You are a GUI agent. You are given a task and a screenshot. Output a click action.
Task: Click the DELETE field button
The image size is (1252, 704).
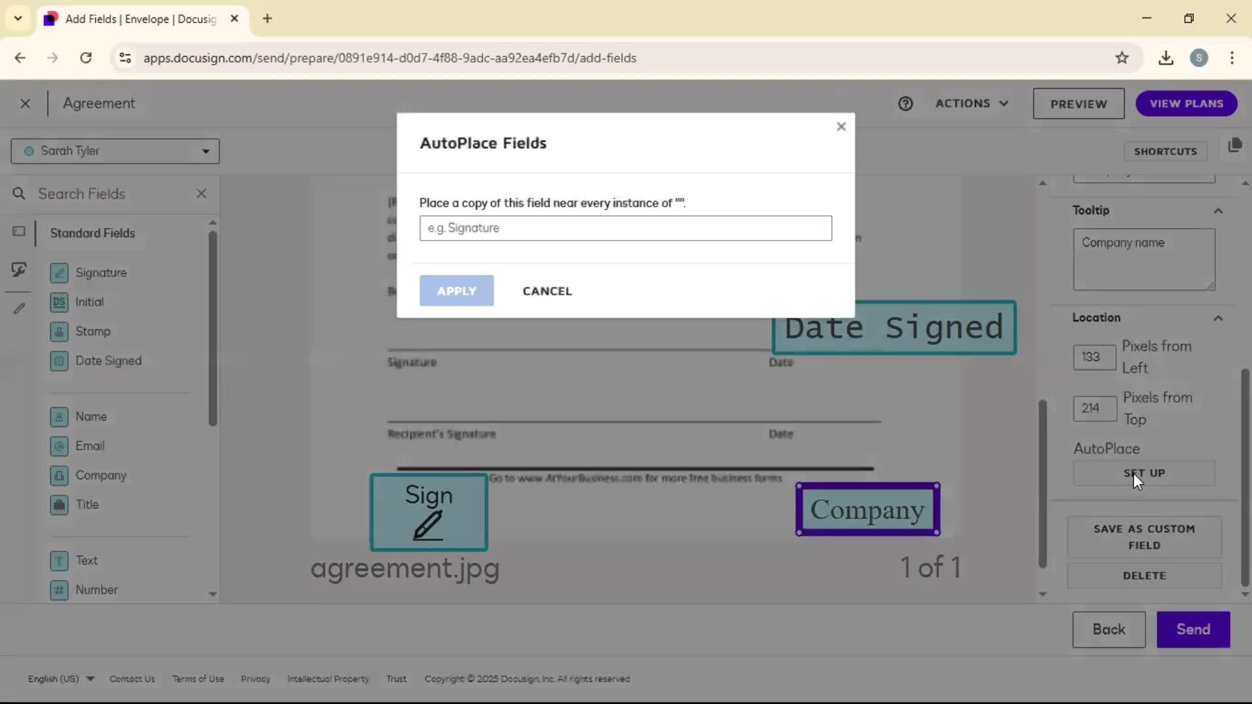[1144, 576]
